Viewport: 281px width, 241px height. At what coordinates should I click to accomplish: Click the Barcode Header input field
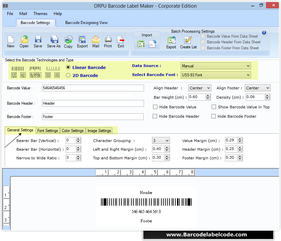(93, 103)
